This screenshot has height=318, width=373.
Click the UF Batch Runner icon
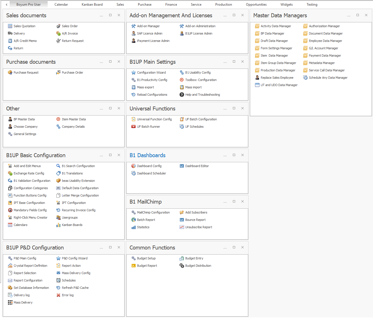click(x=134, y=127)
